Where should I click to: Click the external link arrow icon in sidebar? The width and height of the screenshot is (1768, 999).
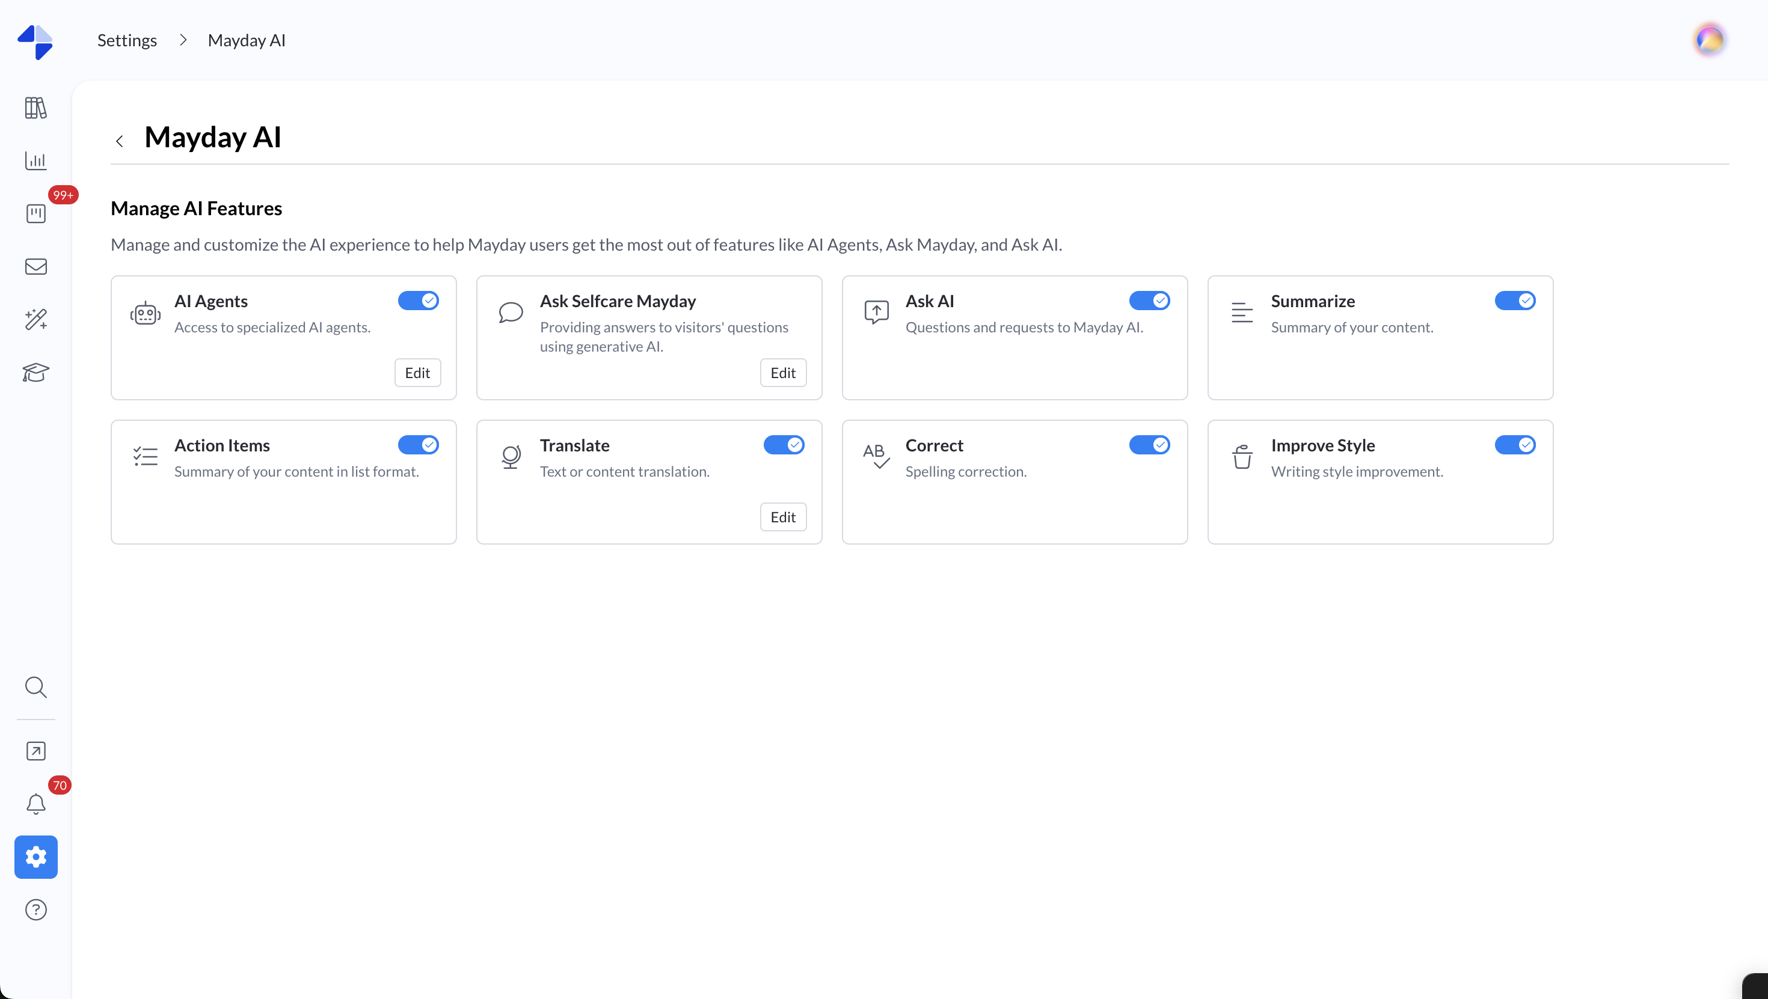35,751
